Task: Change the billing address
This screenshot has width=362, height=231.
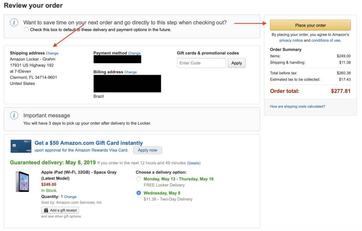Action: pyautogui.click(x=131, y=72)
